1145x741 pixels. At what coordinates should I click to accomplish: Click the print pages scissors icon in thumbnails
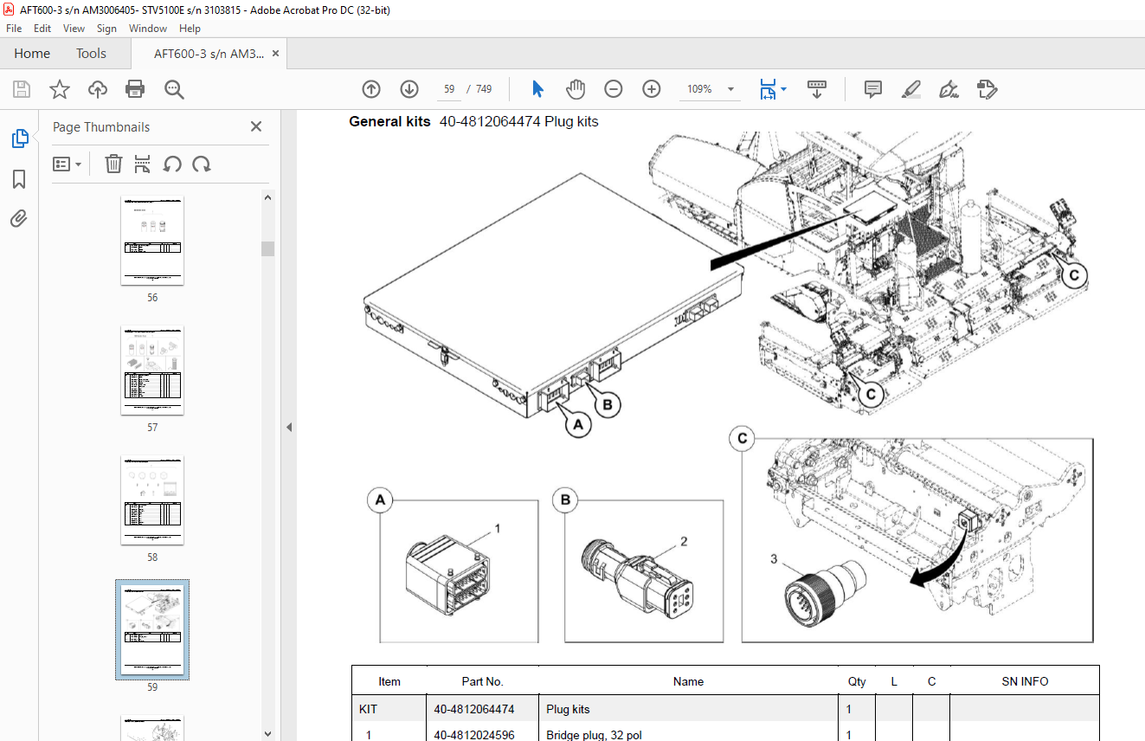pos(143,164)
